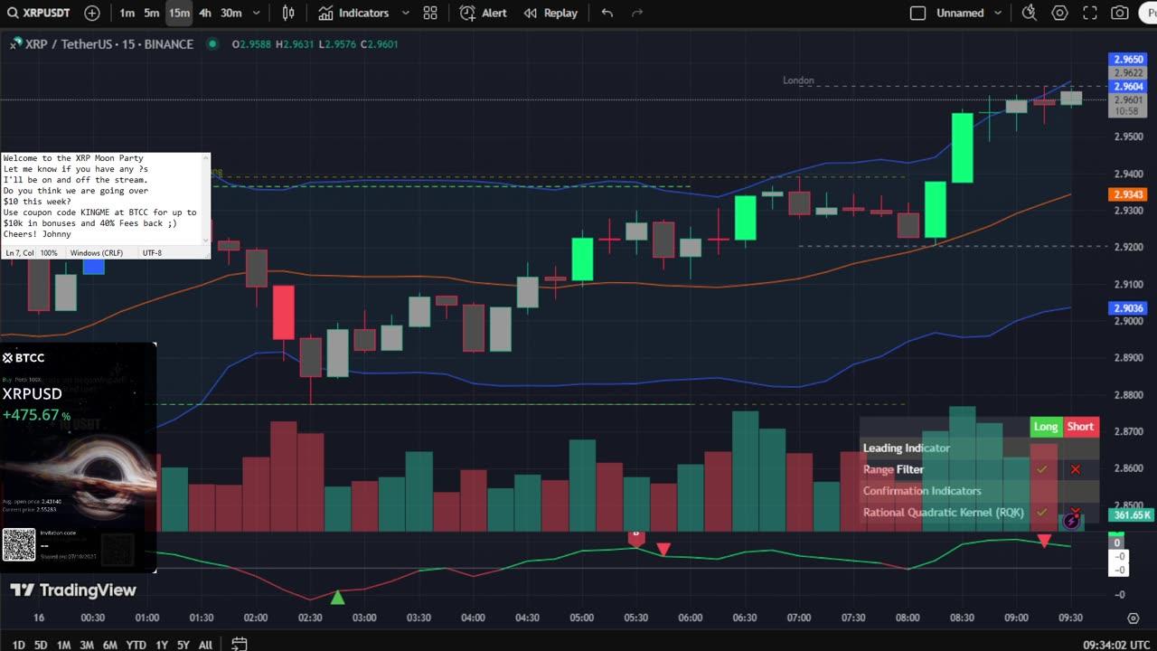Toggle fullscreen mode
1157x651 pixels.
pos(1090,13)
